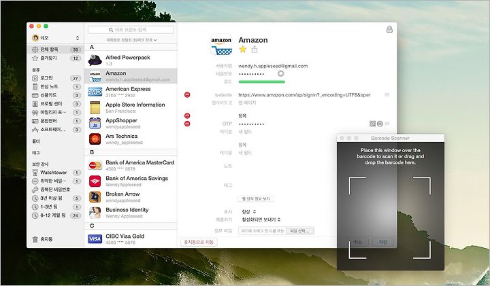
Task: Open 휴지통 trash in sidebar
Action: 43,239
